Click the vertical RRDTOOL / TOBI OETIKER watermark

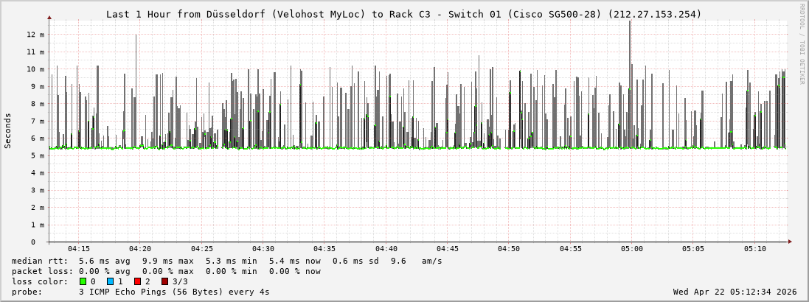coord(802,43)
